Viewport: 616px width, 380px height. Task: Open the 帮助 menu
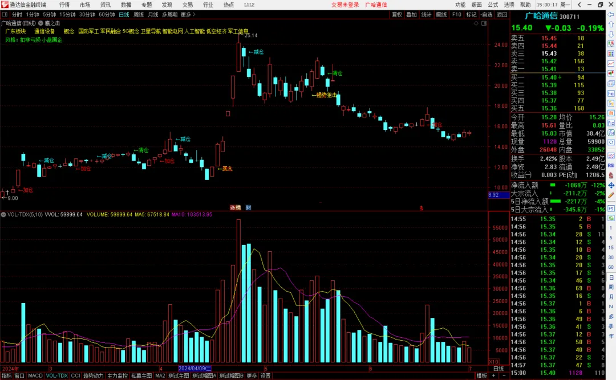525,5
